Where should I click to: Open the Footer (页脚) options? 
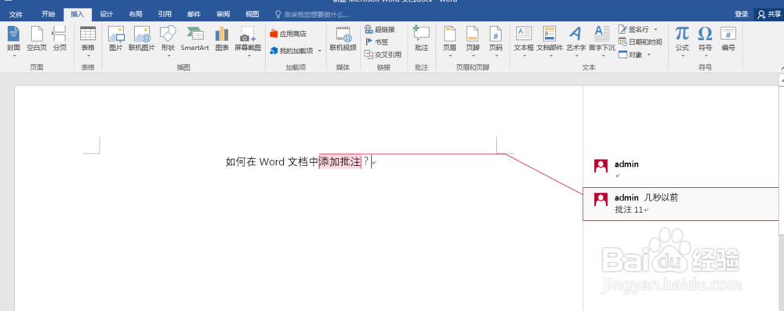pyautogui.click(x=473, y=41)
